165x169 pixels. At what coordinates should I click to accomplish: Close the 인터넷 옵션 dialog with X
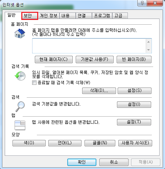click(x=155, y=3)
